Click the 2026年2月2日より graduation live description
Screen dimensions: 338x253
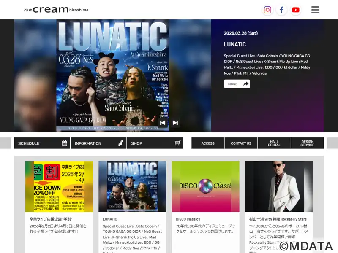click(58, 229)
